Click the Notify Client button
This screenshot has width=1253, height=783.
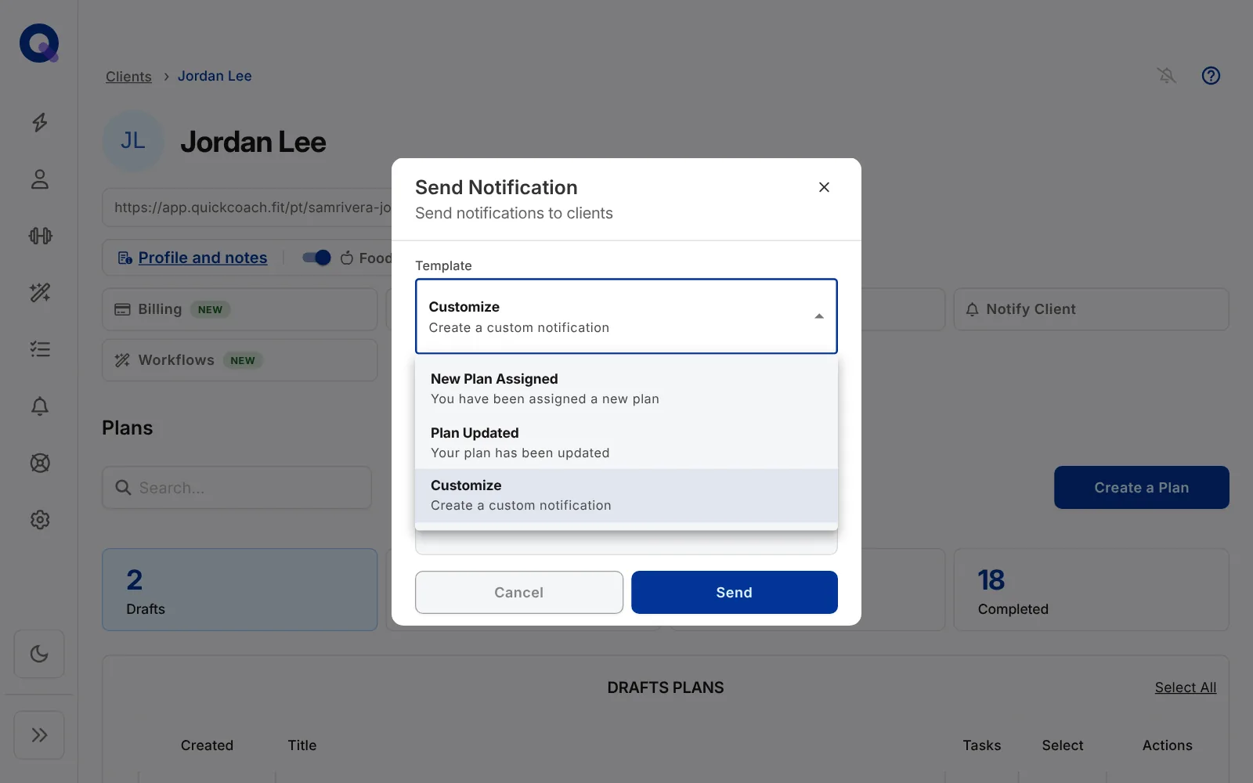(x=1092, y=309)
